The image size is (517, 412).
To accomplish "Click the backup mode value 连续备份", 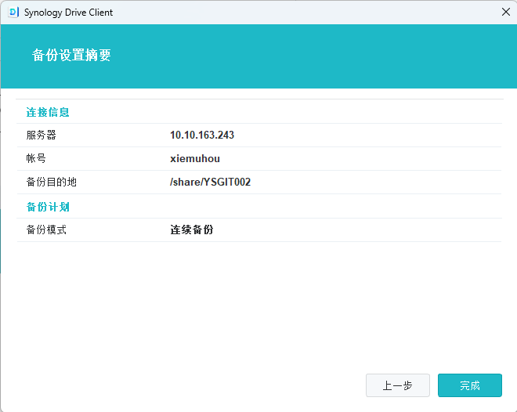I will (x=192, y=229).
